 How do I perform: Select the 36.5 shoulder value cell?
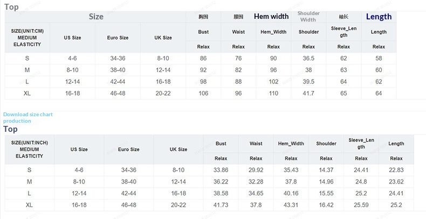click(308, 58)
